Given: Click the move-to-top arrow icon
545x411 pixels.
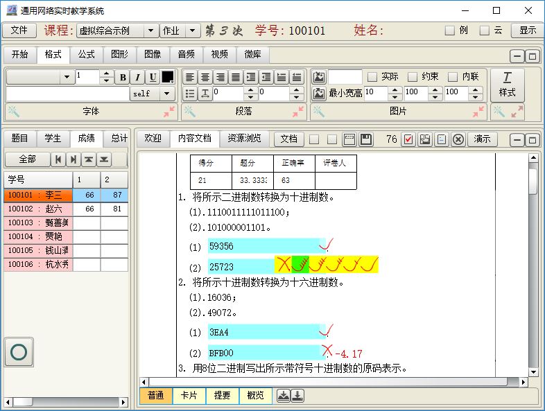Looking at the screenshot, I should [89, 159].
